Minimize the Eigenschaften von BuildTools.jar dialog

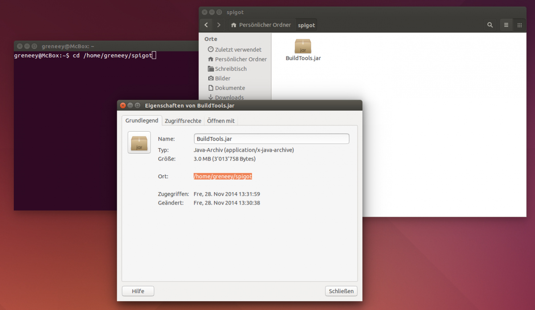click(x=130, y=105)
